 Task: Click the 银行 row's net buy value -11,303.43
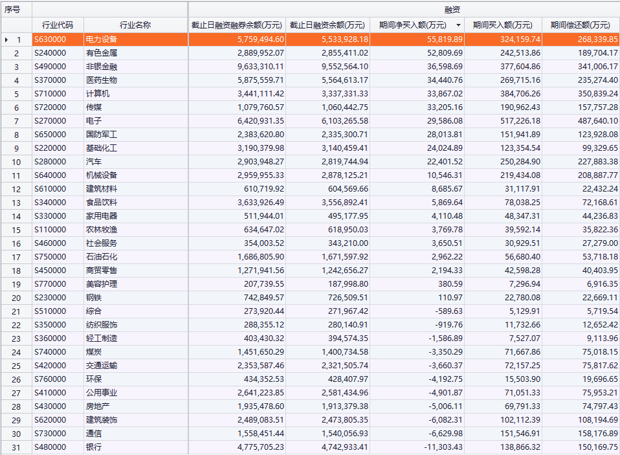click(x=439, y=447)
